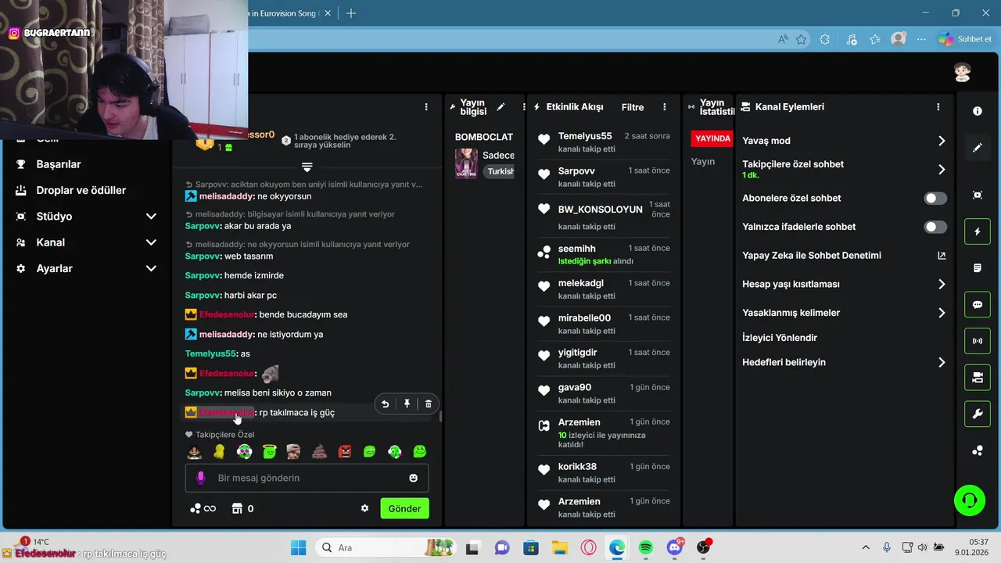The image size is (1001, 563).
Task: Click the document icon in right sidebar
Action: [978, 268]
